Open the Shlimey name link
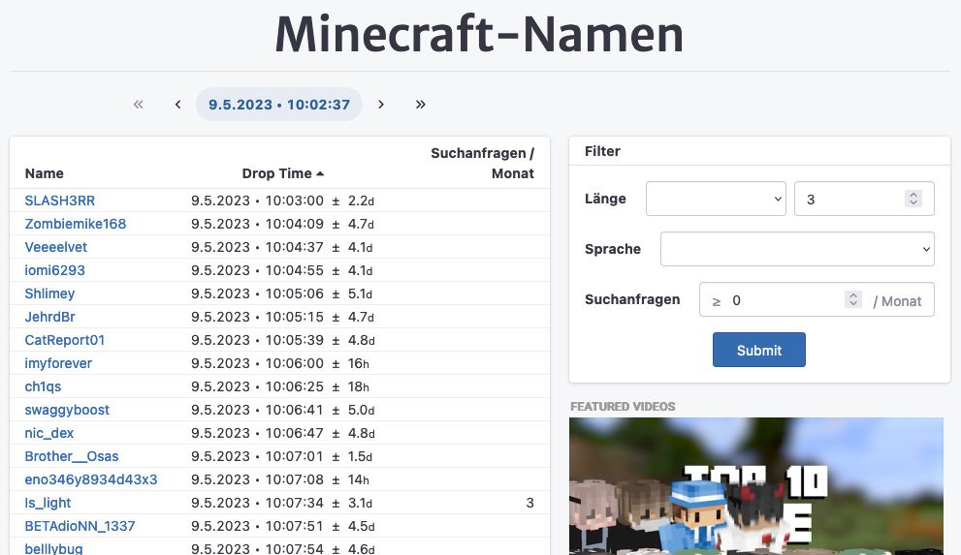This screenshot has height=555, width=961. click(x=49, y=293)
